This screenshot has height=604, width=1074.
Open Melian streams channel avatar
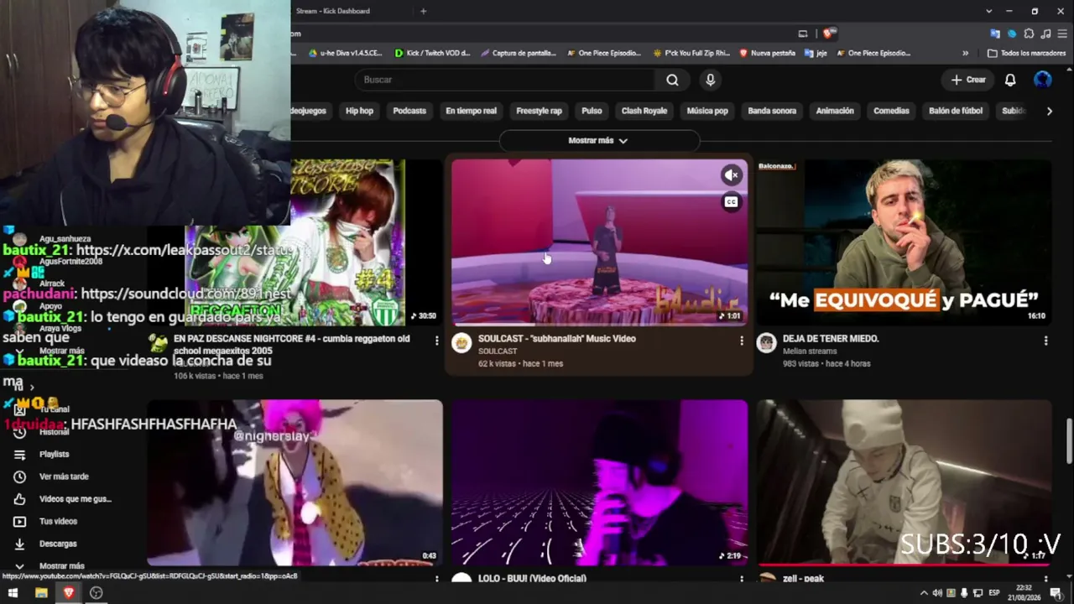(766, 342)
